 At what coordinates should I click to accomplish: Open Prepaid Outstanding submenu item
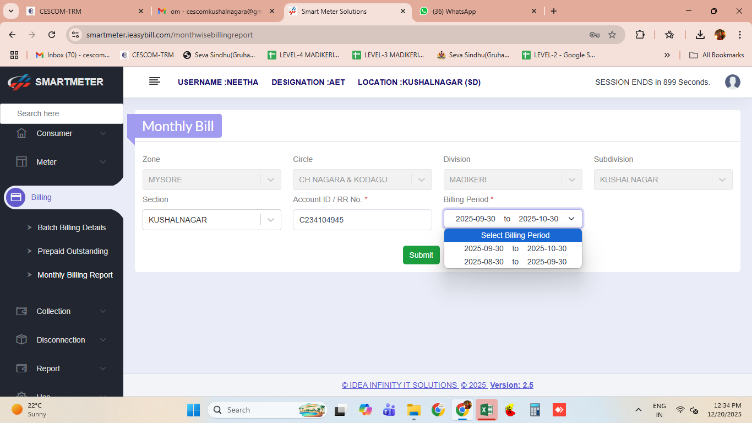pos(73,251)
